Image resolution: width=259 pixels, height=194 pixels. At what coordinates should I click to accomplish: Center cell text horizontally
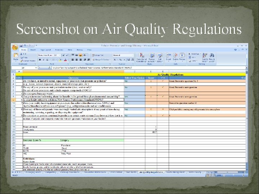77,60
